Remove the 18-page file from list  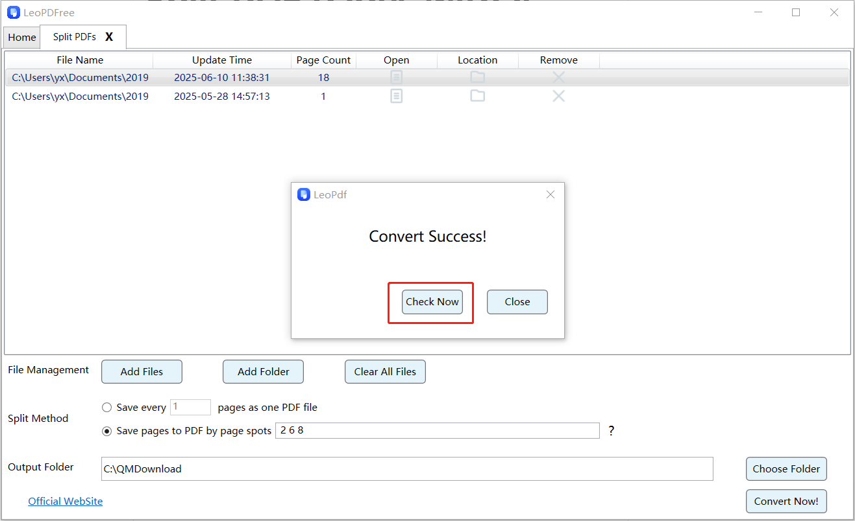[558, 77]
